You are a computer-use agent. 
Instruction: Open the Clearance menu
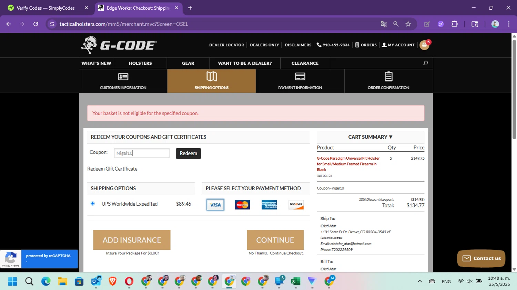tap(305, 63)
